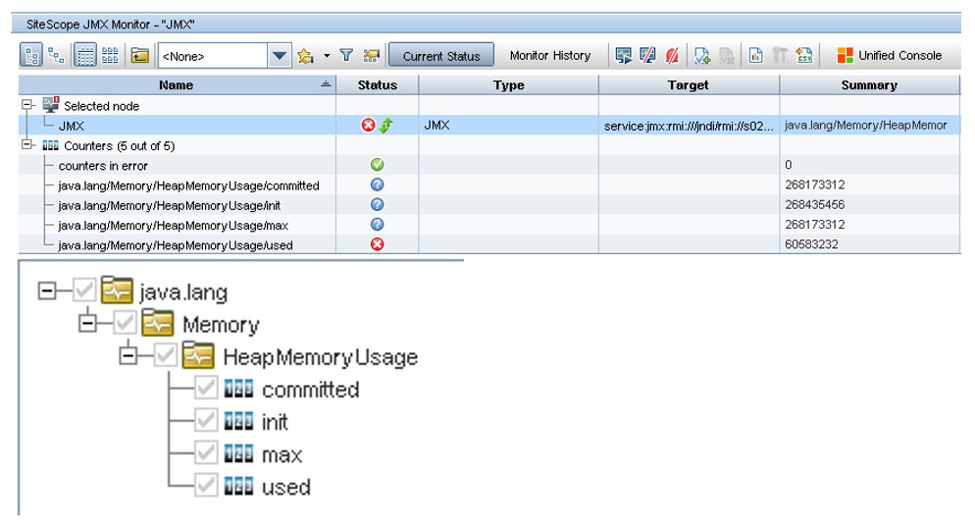Collapse the HeapMemoryUsage tree node
This screenshot has height=530, width=975.
coord(128,357)
